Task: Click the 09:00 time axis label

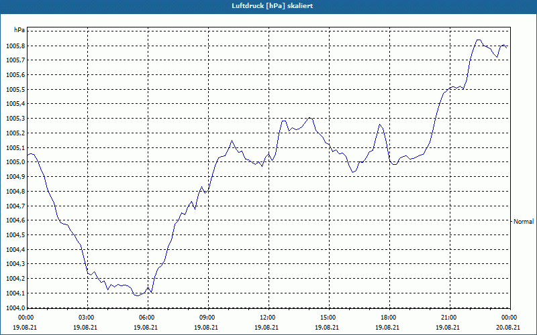Action: (208, 318)
